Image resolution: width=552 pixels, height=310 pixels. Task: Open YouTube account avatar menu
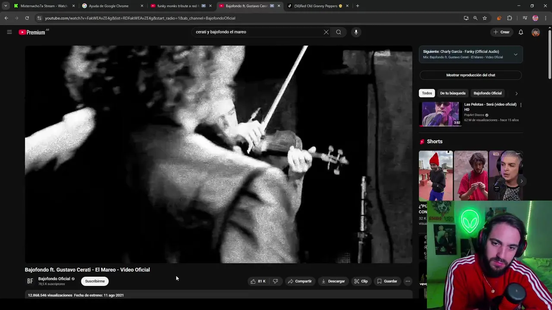536,32
